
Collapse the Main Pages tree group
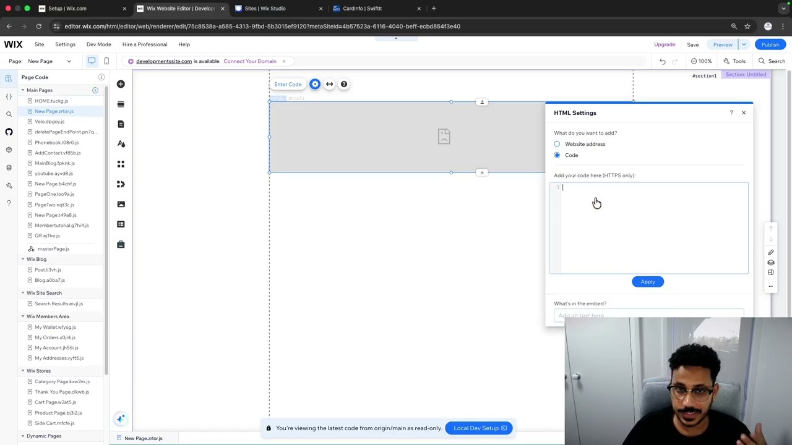(x=23, y=90)
